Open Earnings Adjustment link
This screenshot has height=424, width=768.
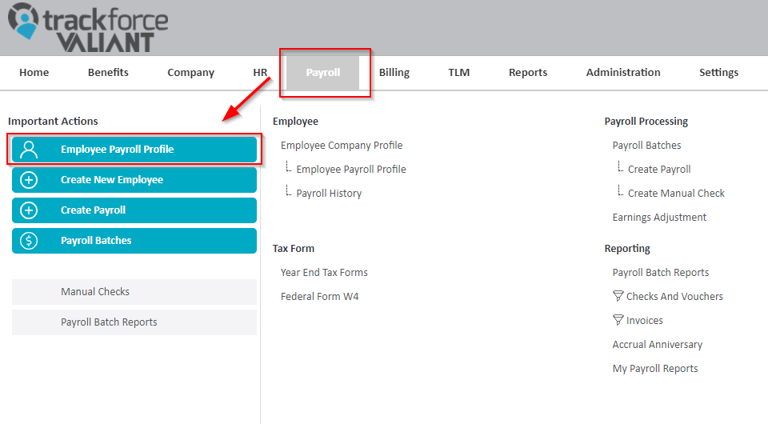(x=659, y=218)
